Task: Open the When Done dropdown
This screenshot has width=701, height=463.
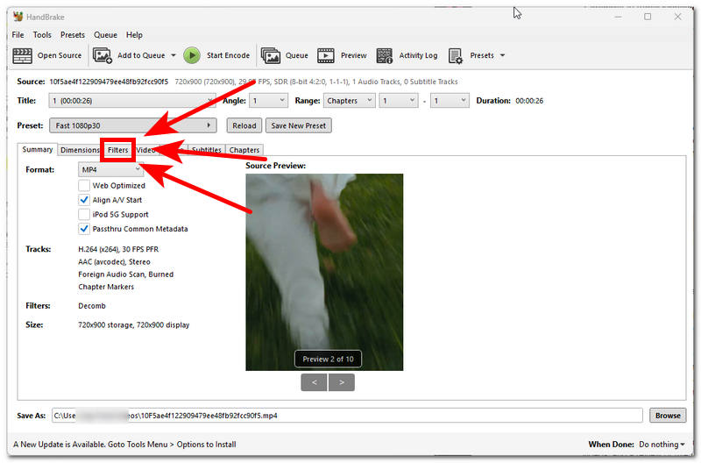Action: pyautogui.click(x=662, y=445)
